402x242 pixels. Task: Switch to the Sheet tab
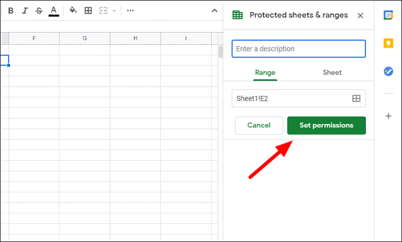pyautogui.click(x=332, y=72)
